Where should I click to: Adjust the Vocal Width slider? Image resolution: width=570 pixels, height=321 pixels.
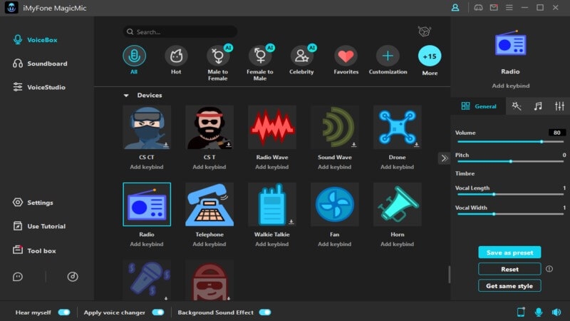point(510,214)
